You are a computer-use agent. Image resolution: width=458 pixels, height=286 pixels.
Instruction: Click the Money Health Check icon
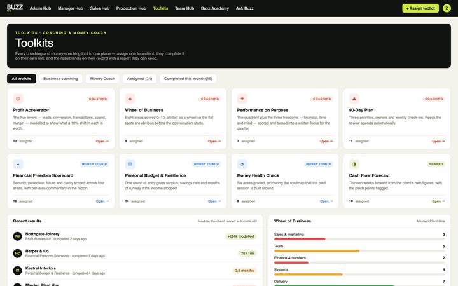click(x=242, y=164)
